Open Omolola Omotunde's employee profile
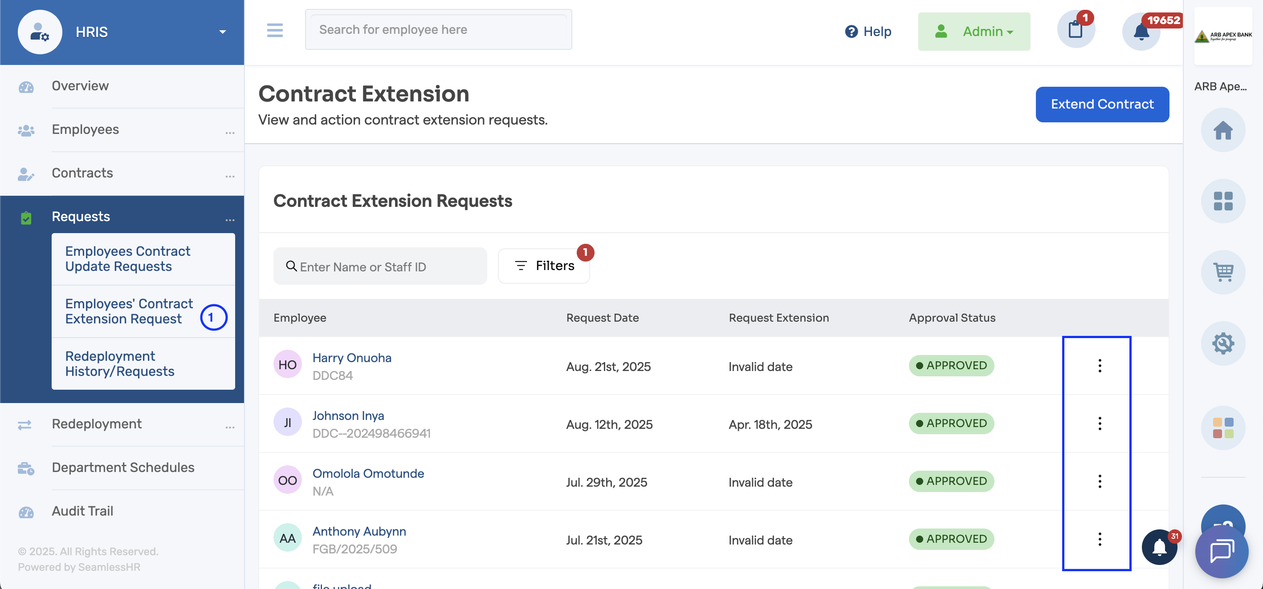 point(368,473)
